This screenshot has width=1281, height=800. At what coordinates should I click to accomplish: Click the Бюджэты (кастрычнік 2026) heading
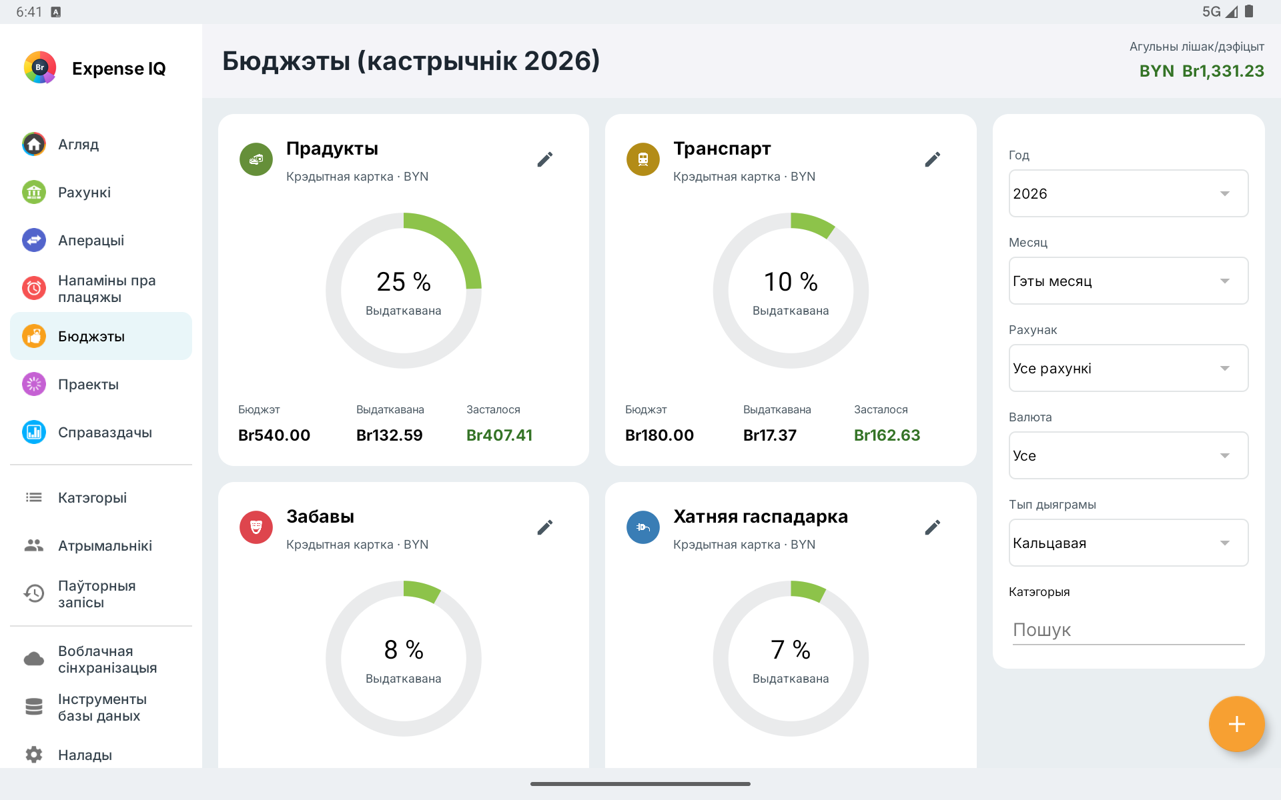(x=411, y=61)
